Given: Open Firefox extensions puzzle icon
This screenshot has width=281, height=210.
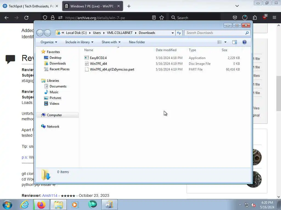Looking at the screenshot, I should click(x=255, y=18).
